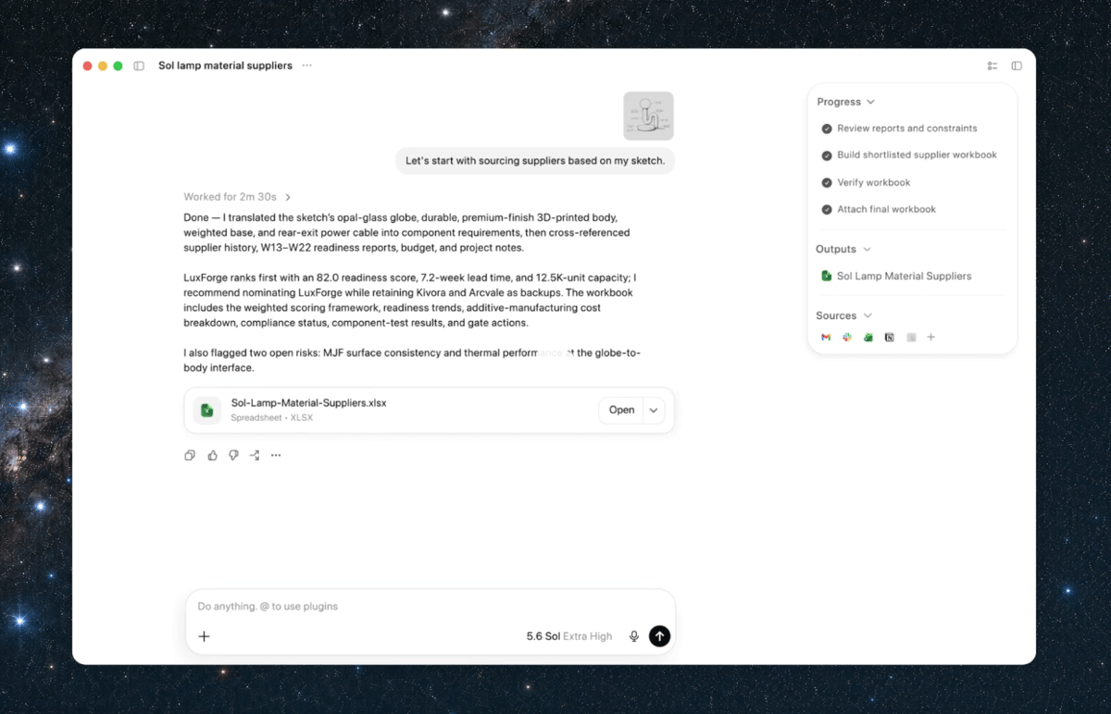Copy the response with the copy icon
1111x714 pixels.
(x=190, y=455)
